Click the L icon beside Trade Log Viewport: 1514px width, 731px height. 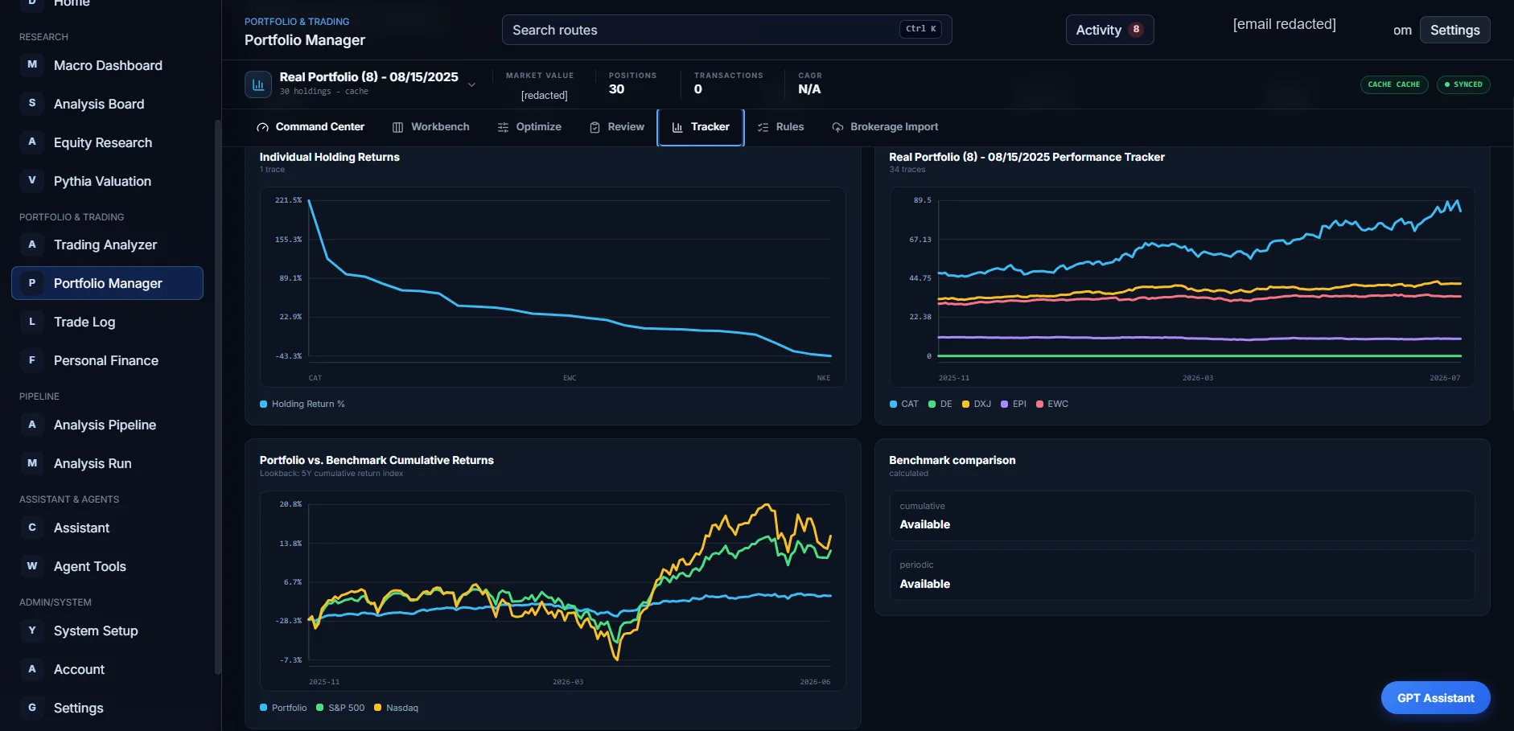tap(32, 322)
